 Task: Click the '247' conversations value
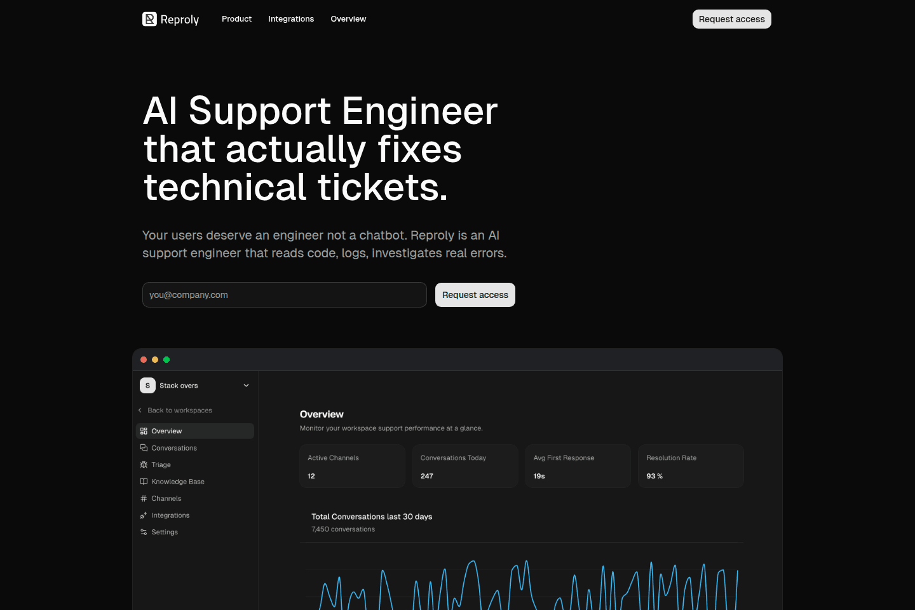coord(427,476)
